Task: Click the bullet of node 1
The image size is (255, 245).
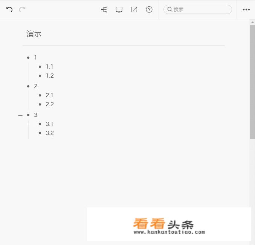Action: pos(28,58)
